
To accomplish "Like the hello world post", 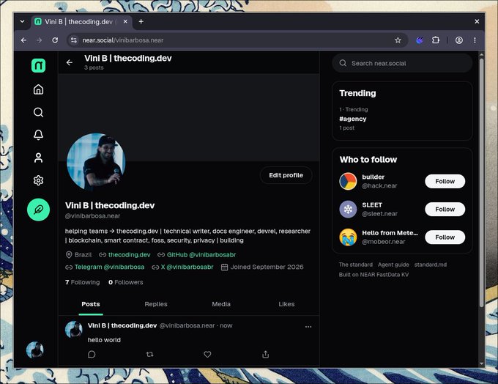I will point(207,354).
